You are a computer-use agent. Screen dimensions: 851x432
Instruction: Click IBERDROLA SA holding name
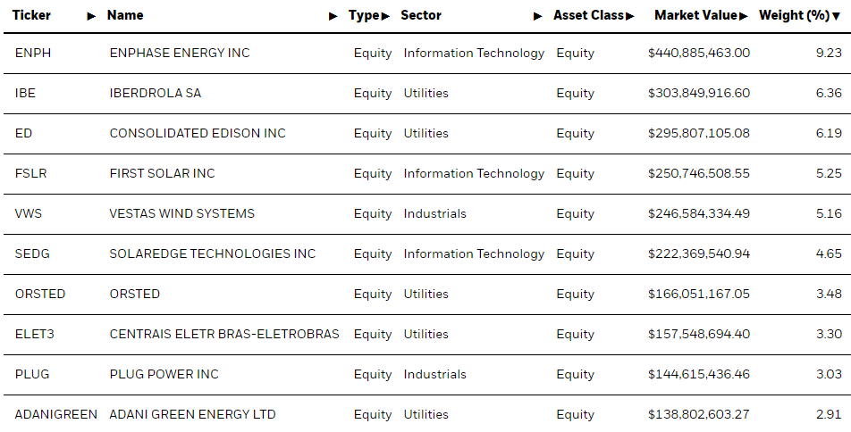[156, 93]
